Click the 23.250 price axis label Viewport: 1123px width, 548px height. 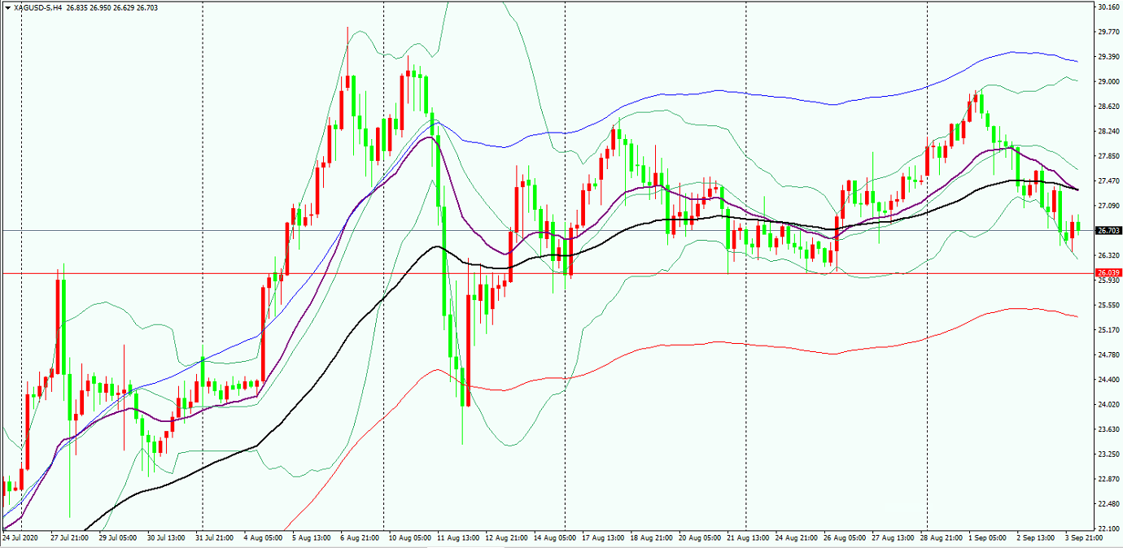click(x=1108, y=454)
